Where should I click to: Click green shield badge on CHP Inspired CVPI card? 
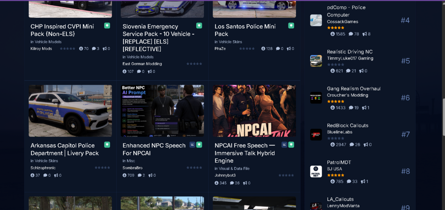coord(107,25)
